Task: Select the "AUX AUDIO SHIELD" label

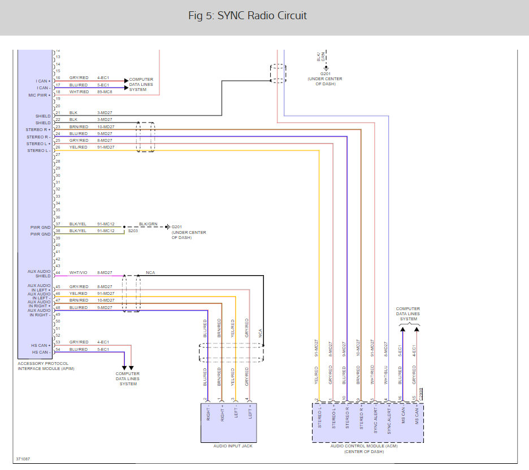Action: click(x=39, y=274)
